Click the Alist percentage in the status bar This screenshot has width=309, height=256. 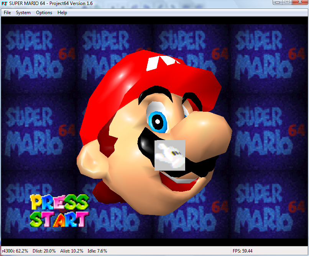(72, 251)
